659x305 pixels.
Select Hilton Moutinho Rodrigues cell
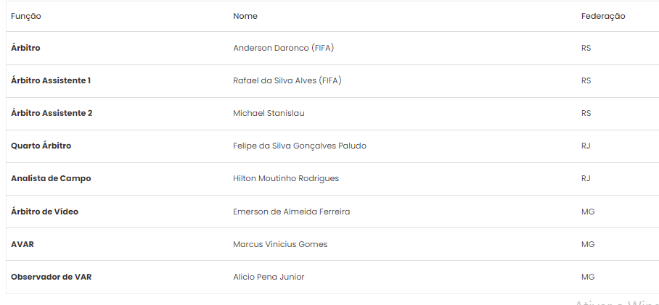286,179
